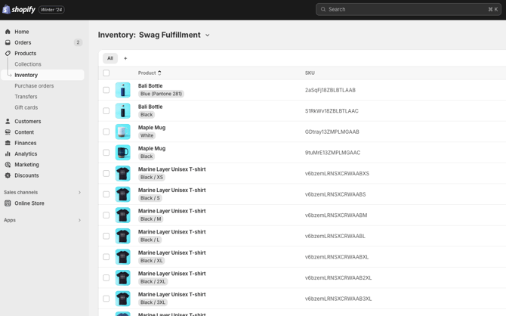
Task: Check the Bali Bottle Blue (Pantone 281) row
Action: click(x=106, y=90)
